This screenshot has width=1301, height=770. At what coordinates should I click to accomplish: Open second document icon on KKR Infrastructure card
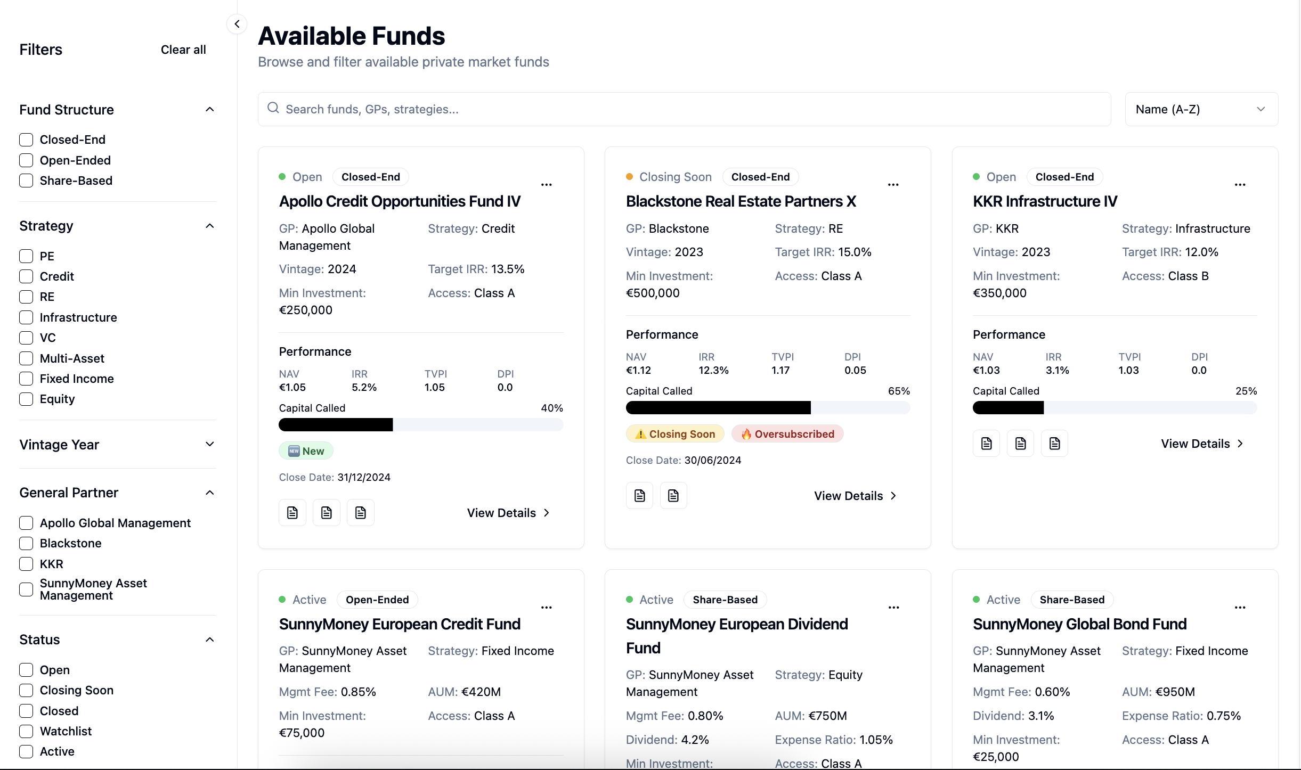(x=1020, y=444)
